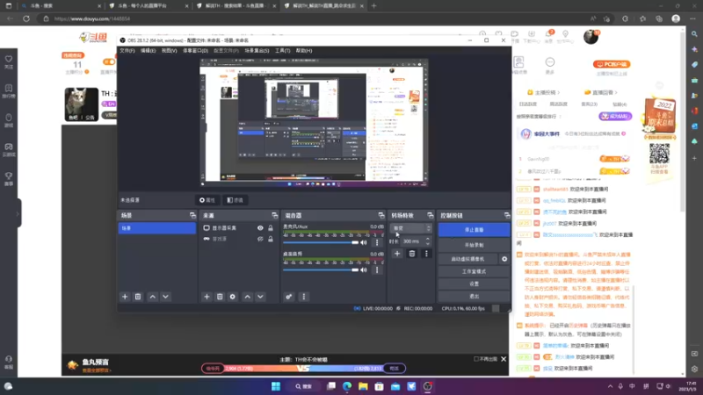Open the audio mixer options menu at the panel bottom
Viewport: 703px width, 395px height.
click(x=303, y=297)
